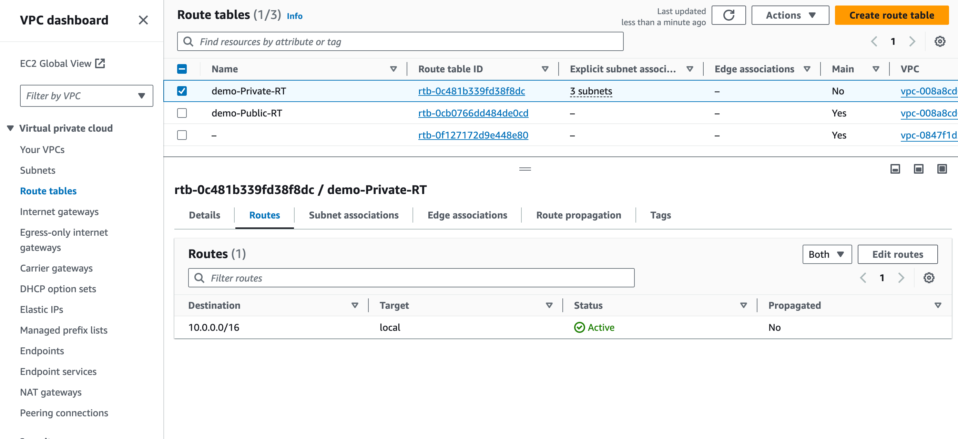The width and height of the screenshot is (958, 439).
Task: Go to Your VPCs in sidebar
Action: [x=42, y=150]
